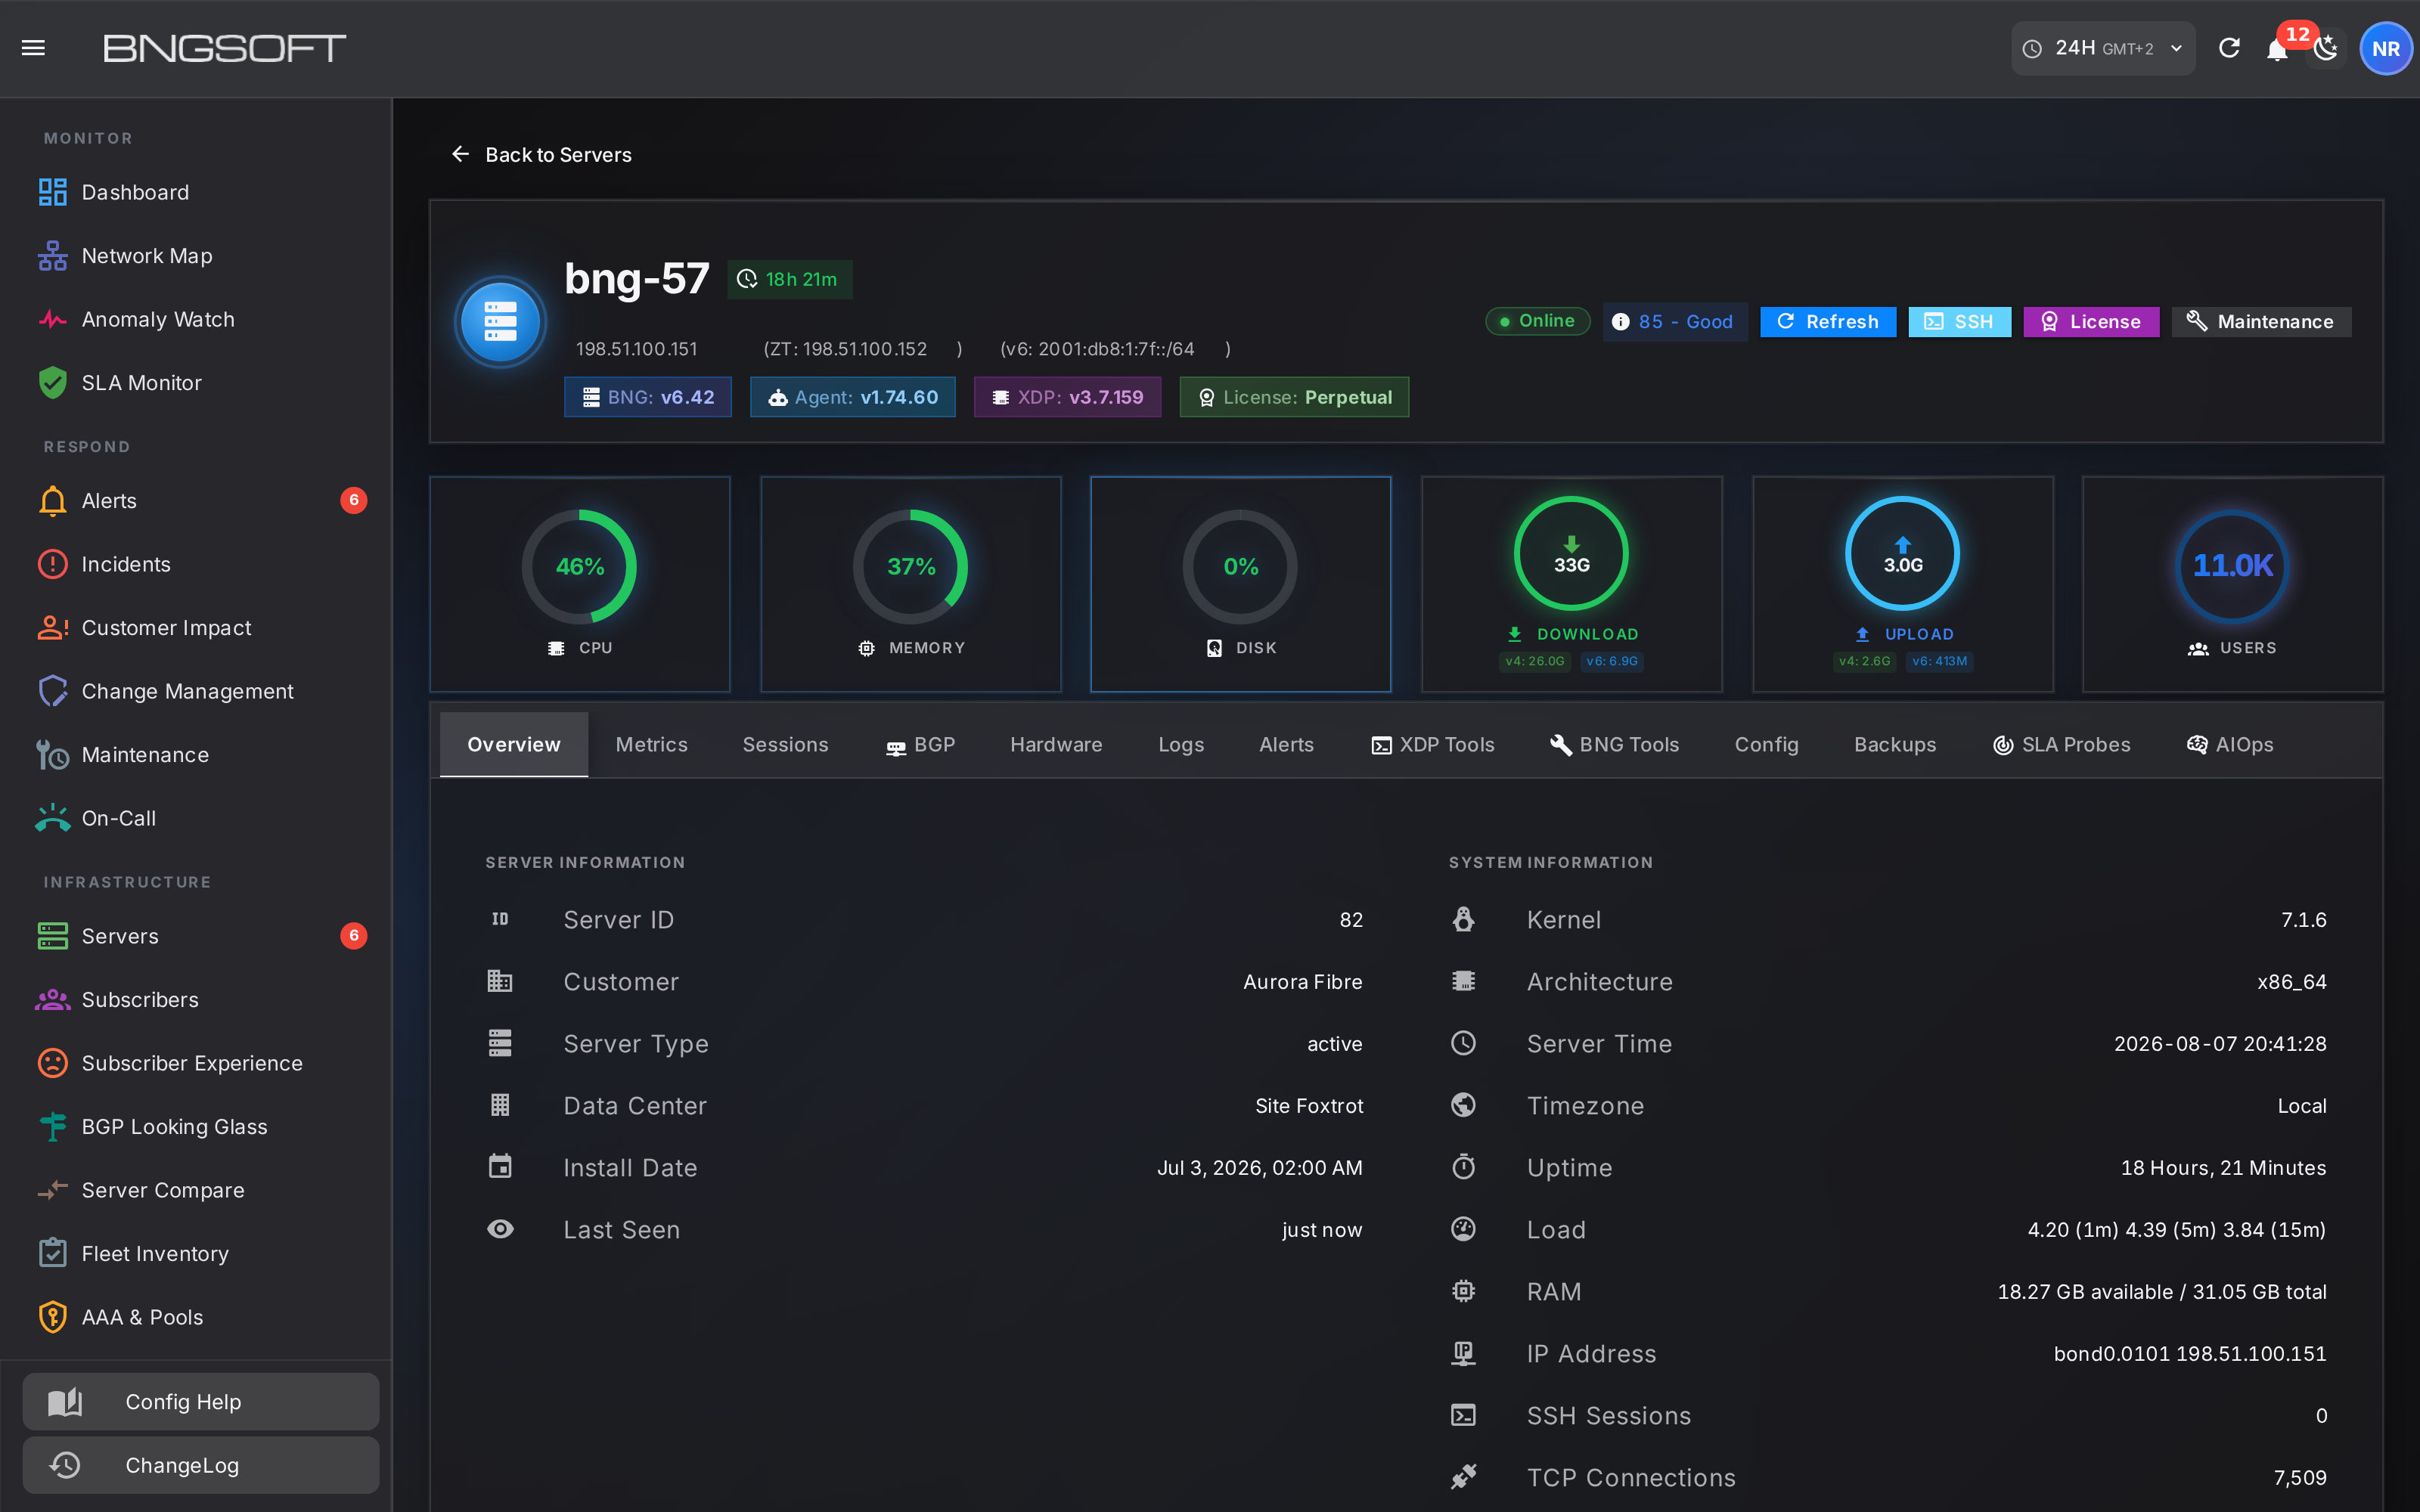Click the 18h 21m uptime badge

[789, 279]
